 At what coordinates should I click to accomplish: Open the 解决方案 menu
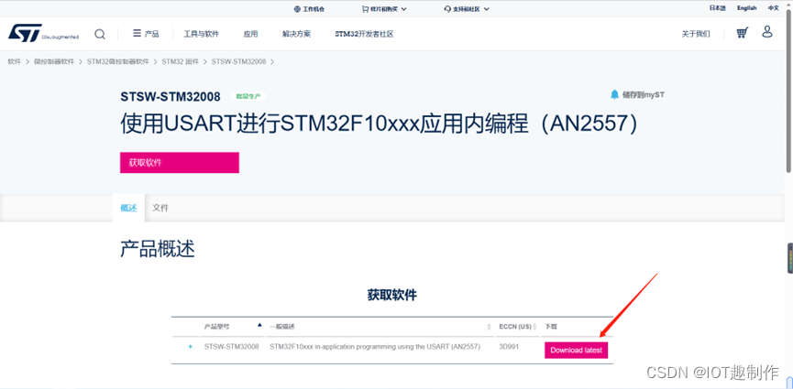296,34
